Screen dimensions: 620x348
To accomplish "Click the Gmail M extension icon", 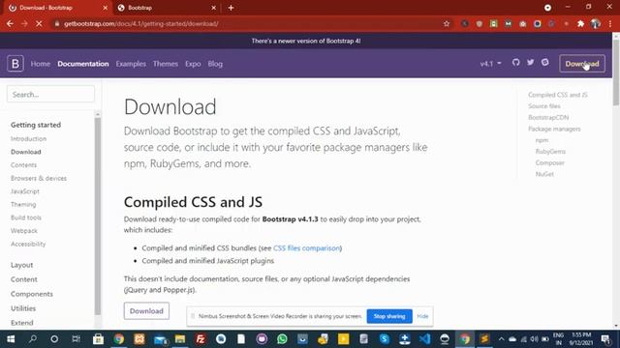I will [508, 23].
